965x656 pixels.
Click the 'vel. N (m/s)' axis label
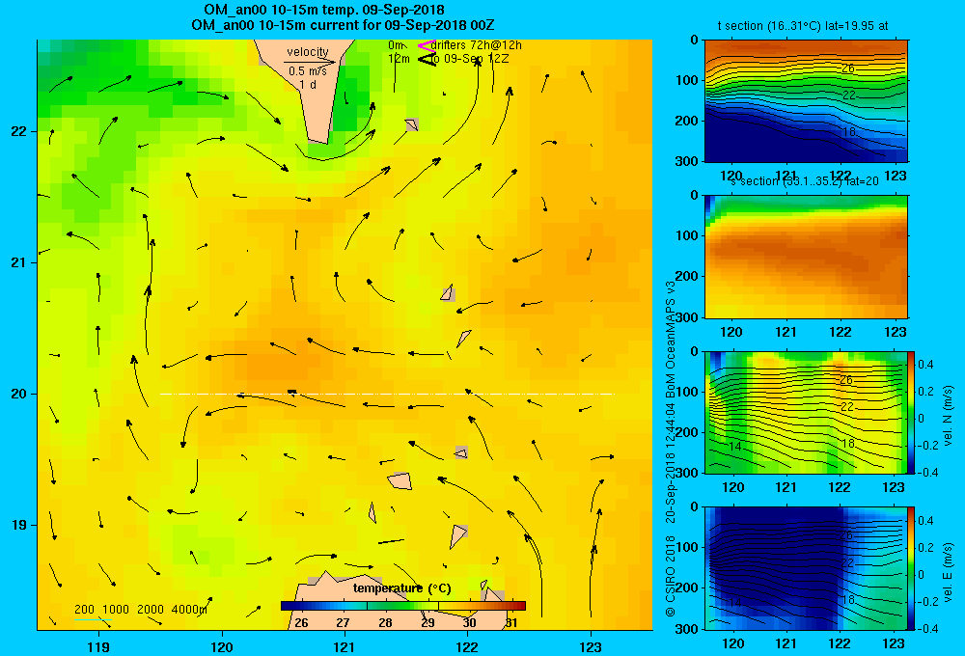tap(948, 416)
